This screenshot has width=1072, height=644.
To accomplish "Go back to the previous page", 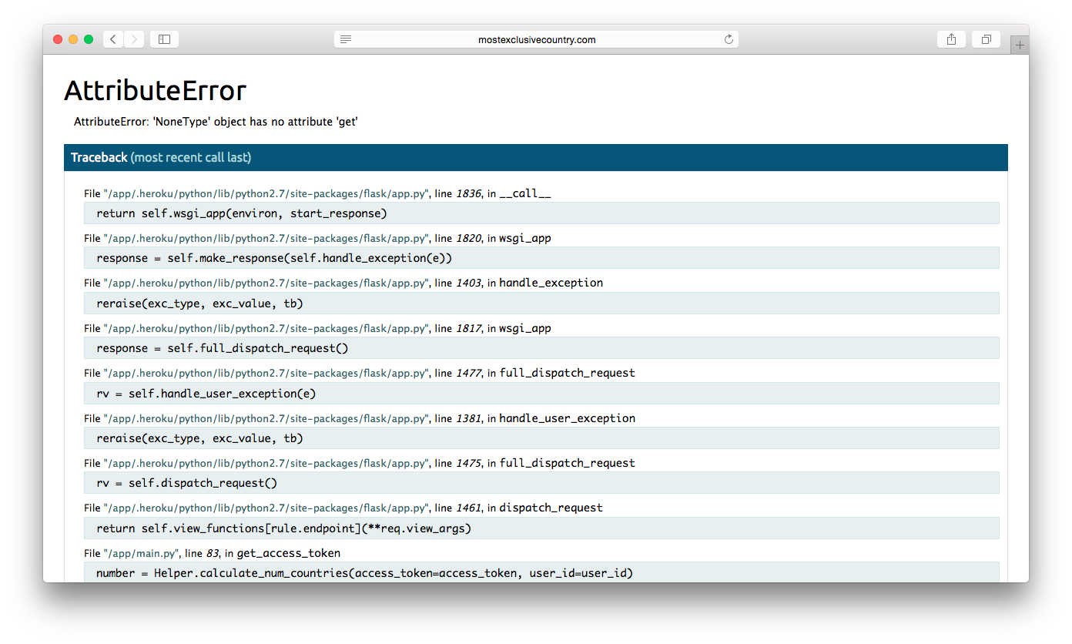I will pyautogui.click(x=113, y=39).
